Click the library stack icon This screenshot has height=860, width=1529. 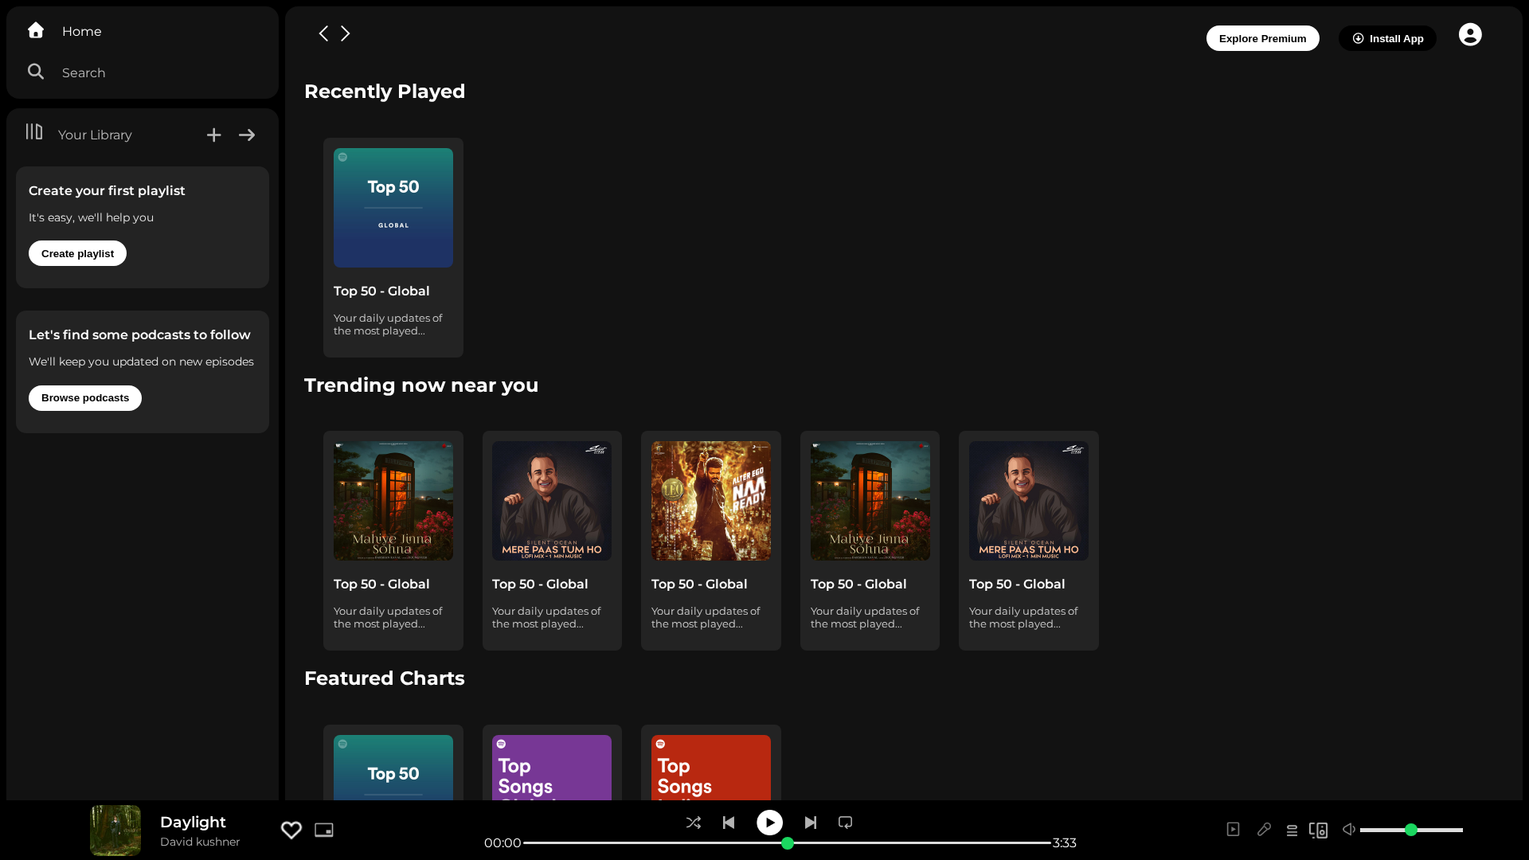[34, 131]
